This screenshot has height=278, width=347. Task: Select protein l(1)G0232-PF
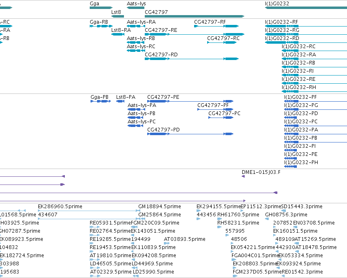[x=316, y=101]
